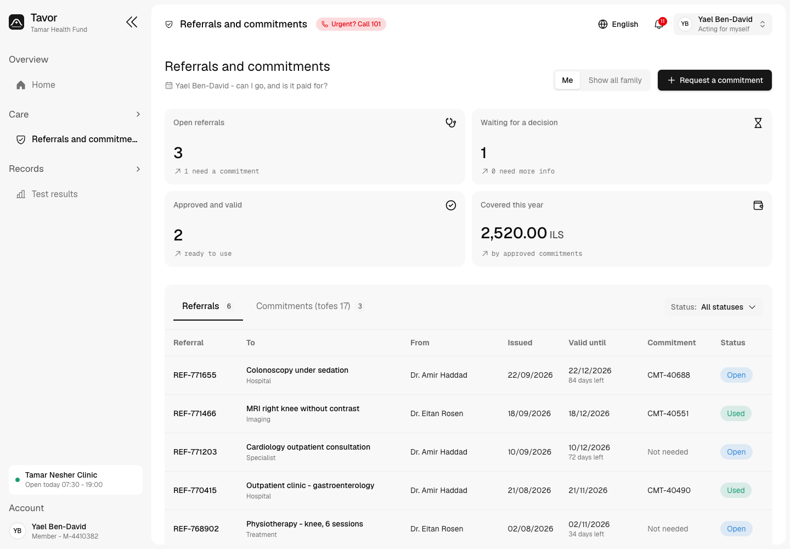Change language via English button
790x549 pixels.
[x=618, y=24]
